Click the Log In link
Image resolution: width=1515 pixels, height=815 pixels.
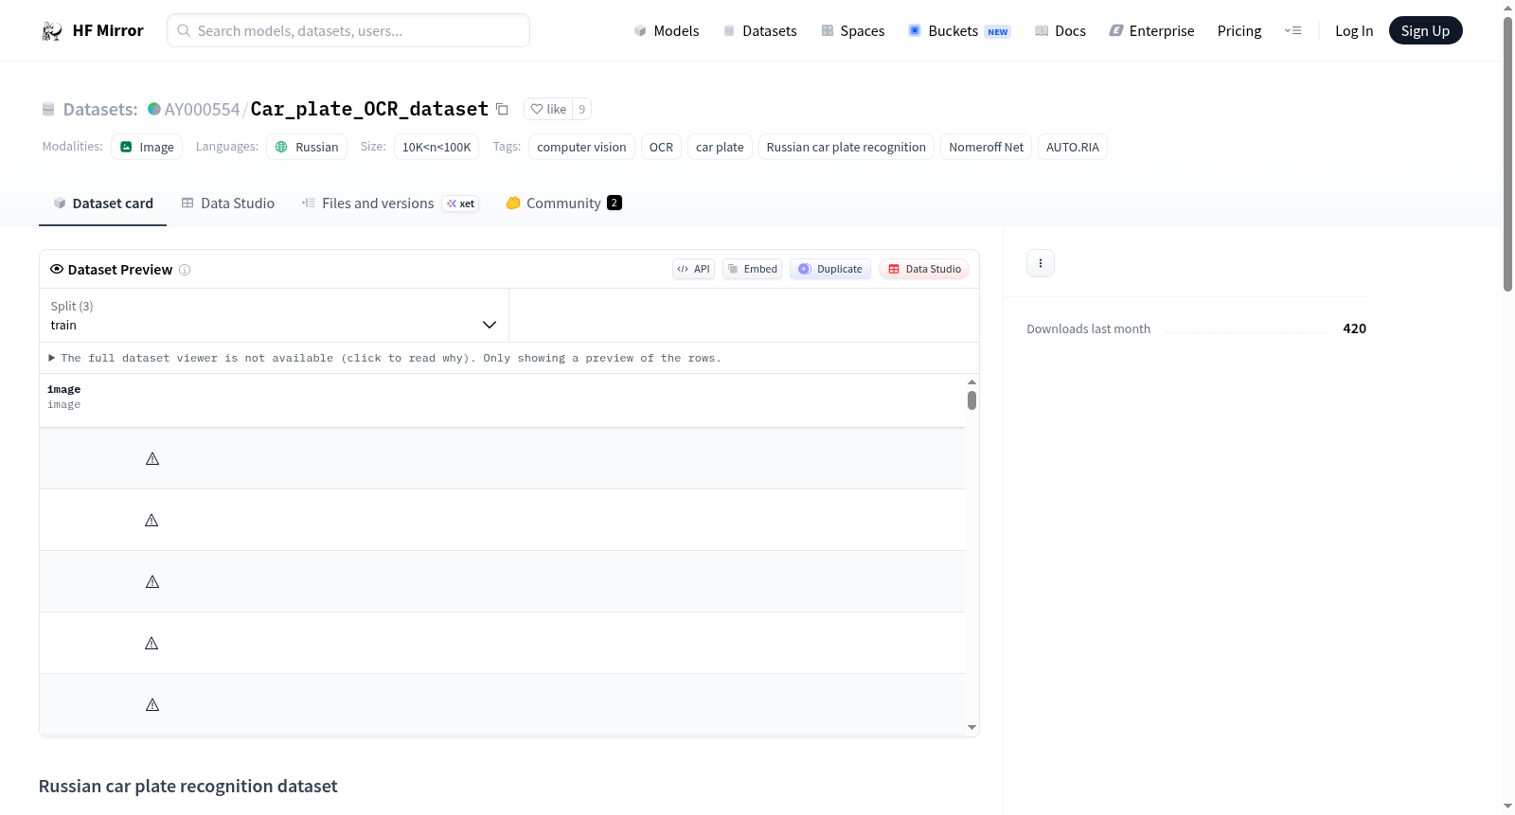coord(1354,31)
